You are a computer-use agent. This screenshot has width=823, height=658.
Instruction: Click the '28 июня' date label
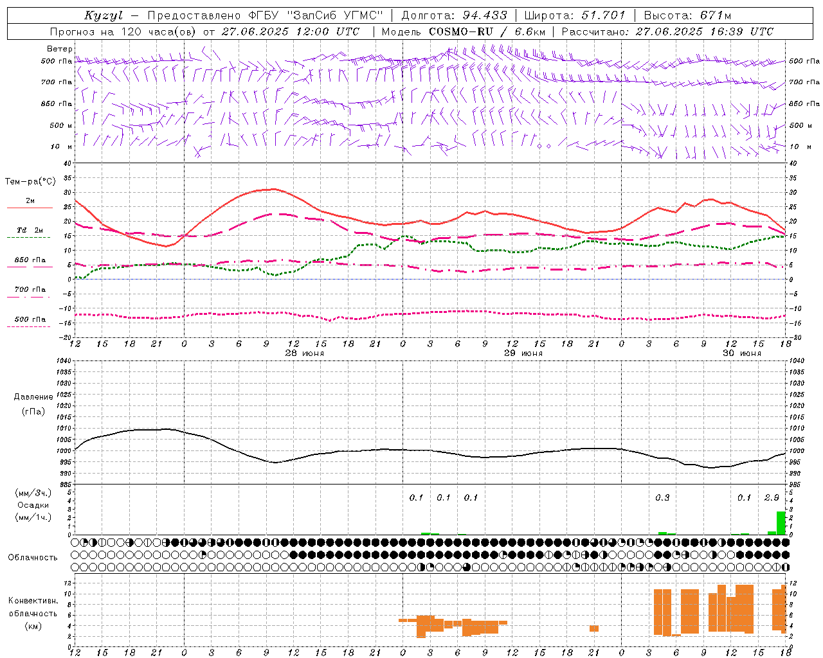pos(305,353)
